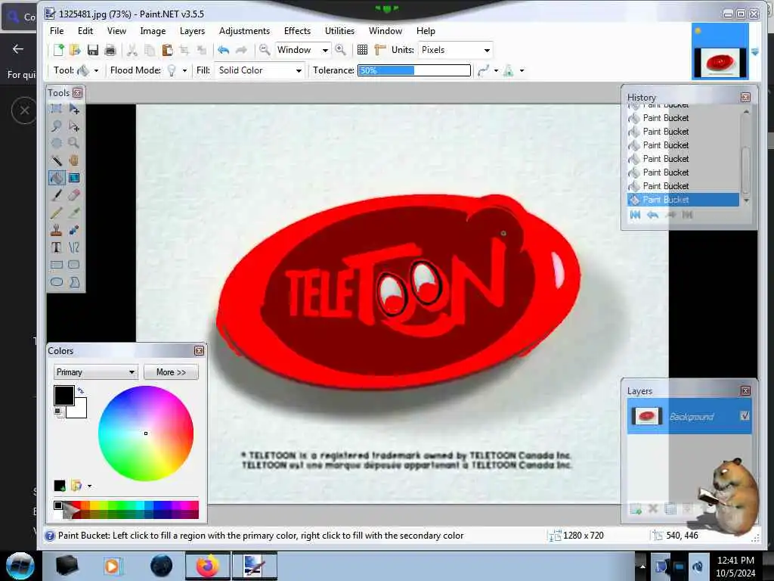Screen dimensions: 774x581
Task: Select the Gradient tool
Action: click(74, 178)
